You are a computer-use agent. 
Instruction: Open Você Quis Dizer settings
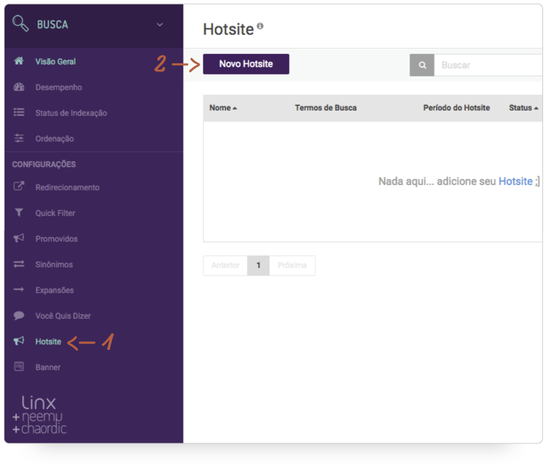coord(63,316)
